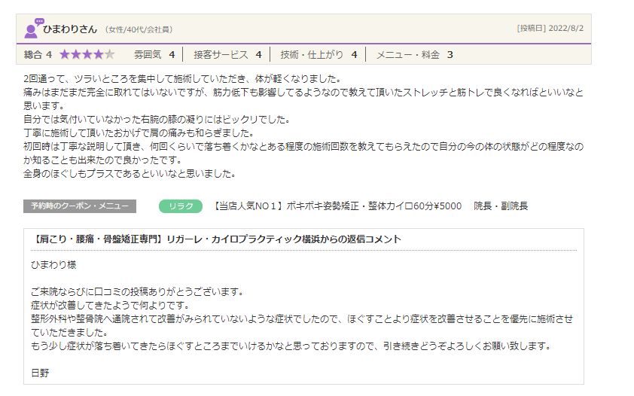Click the メニュー・料金 3 rating
634x396 pixels.
(414, 54)
